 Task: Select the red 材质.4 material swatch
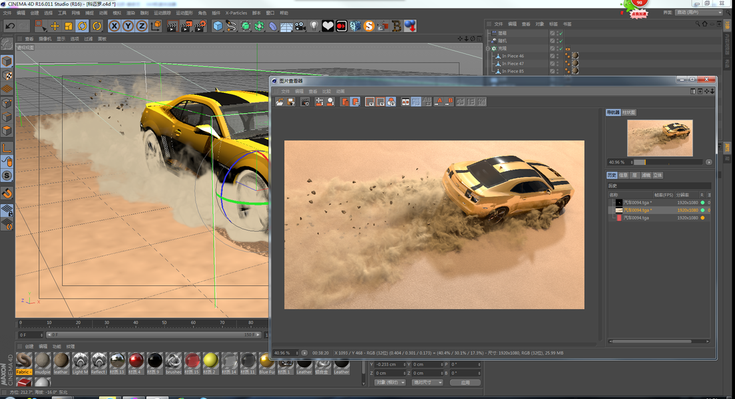point(136,360)
